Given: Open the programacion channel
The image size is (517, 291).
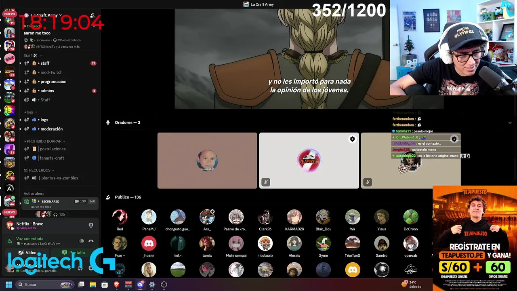Looking at the screenshot, I should [60, 81].
